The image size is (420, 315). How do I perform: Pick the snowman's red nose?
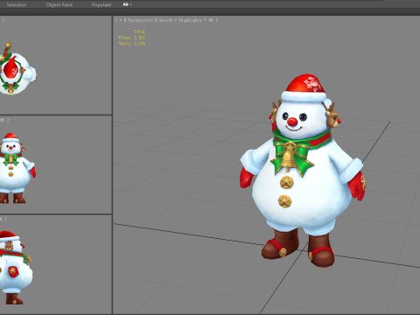pos(292,122)
